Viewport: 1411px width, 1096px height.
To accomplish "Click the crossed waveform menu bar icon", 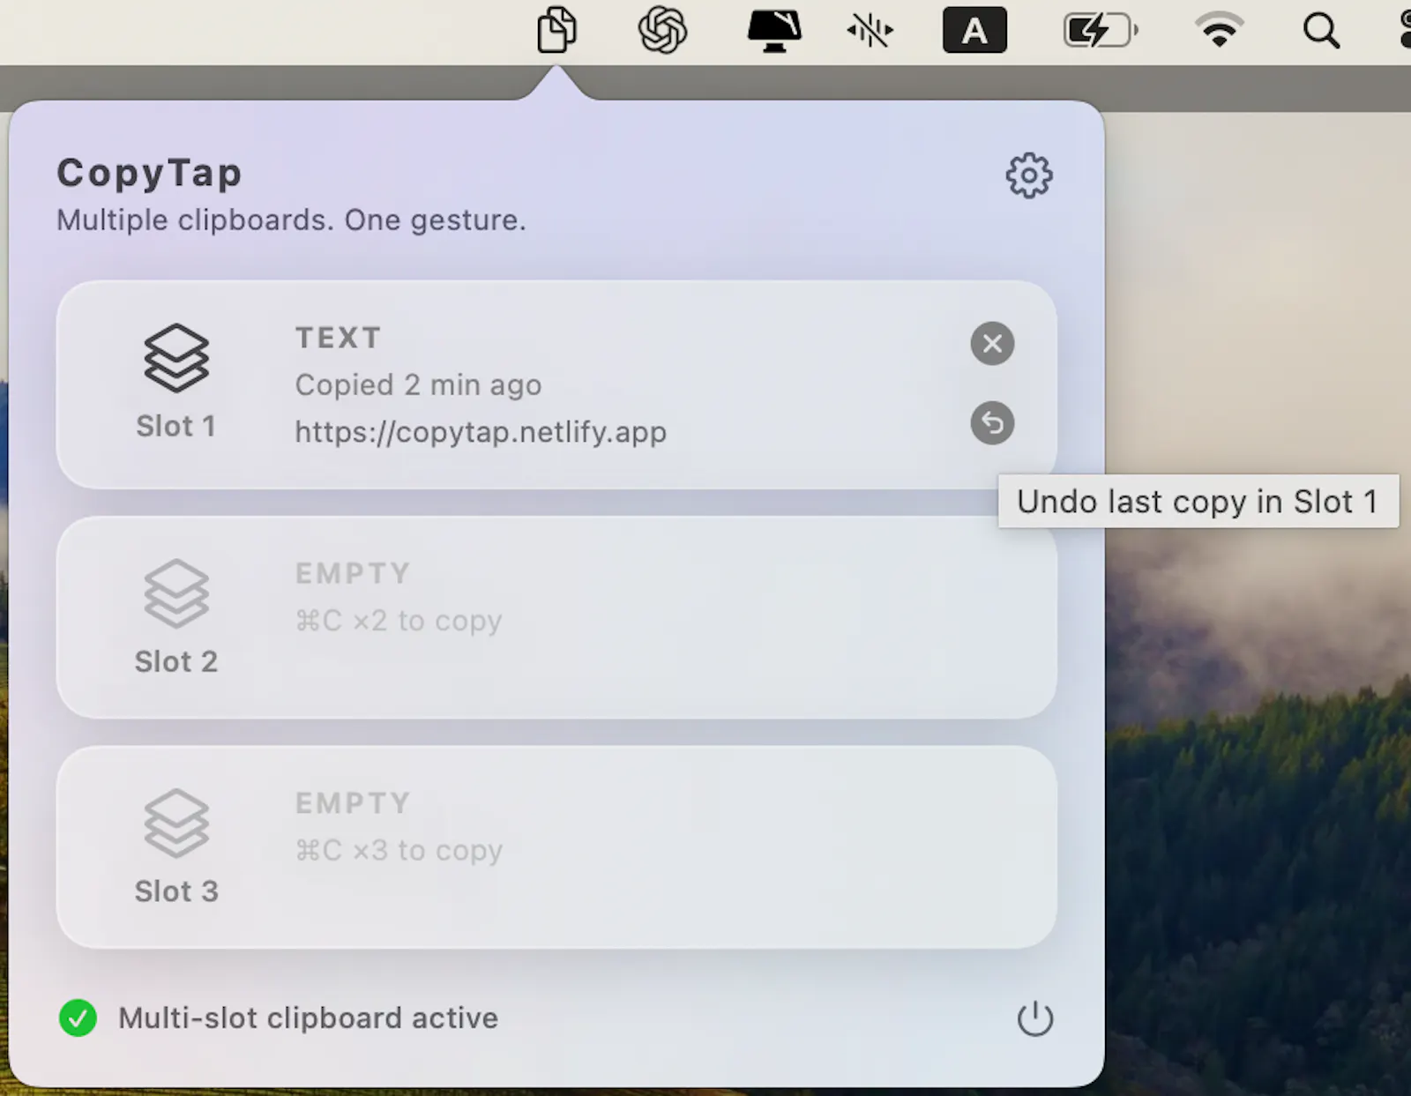I will coord(870,31).
